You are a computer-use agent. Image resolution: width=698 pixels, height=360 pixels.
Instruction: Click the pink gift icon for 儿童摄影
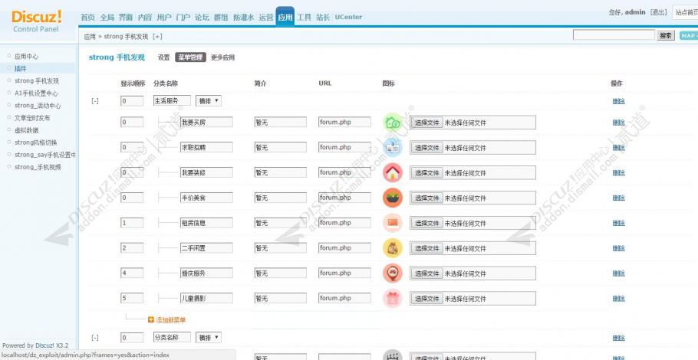point(392,298)
